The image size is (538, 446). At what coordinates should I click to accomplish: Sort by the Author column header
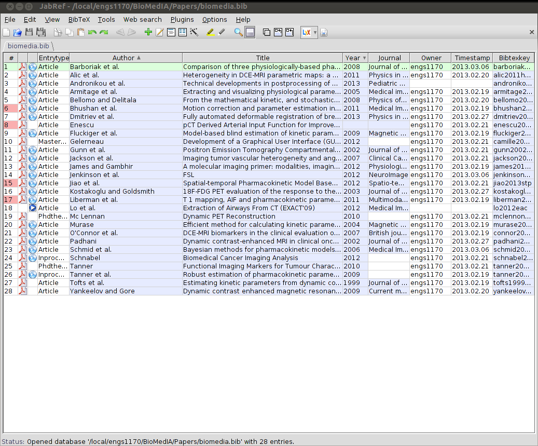[x=126, y=58]
